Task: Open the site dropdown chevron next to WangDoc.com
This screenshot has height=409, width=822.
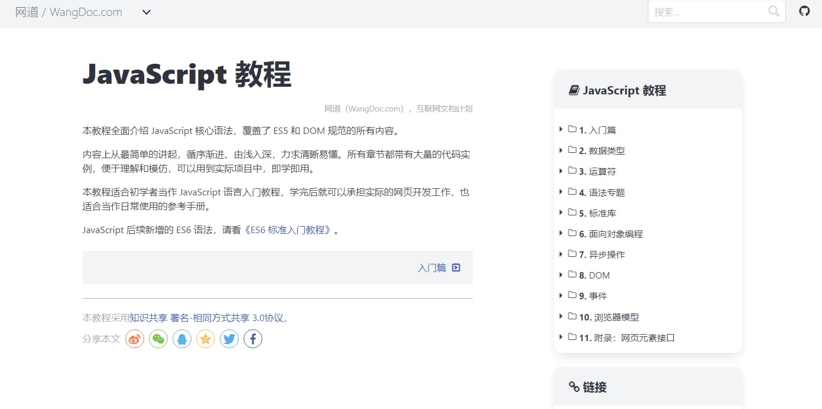Action: click(147, 12)
